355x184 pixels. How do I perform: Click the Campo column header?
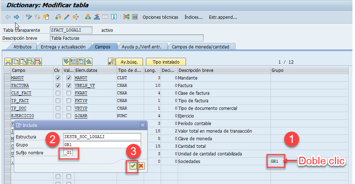pos(32,70)
